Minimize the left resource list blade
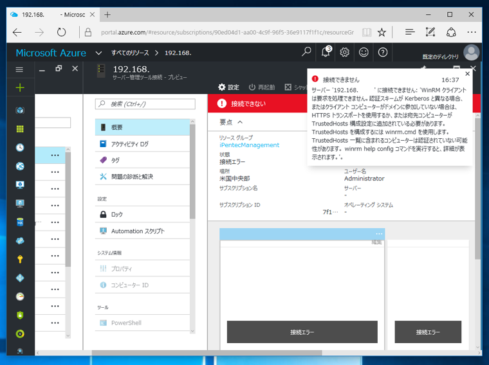Image resolution: width=489 pixels, height=365 pixels. [x=42, y=69]
